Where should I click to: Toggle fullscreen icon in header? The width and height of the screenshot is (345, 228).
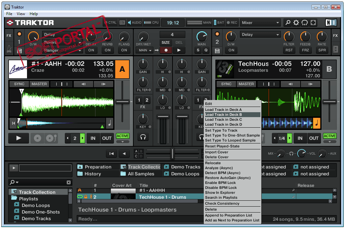pos(313,22)
